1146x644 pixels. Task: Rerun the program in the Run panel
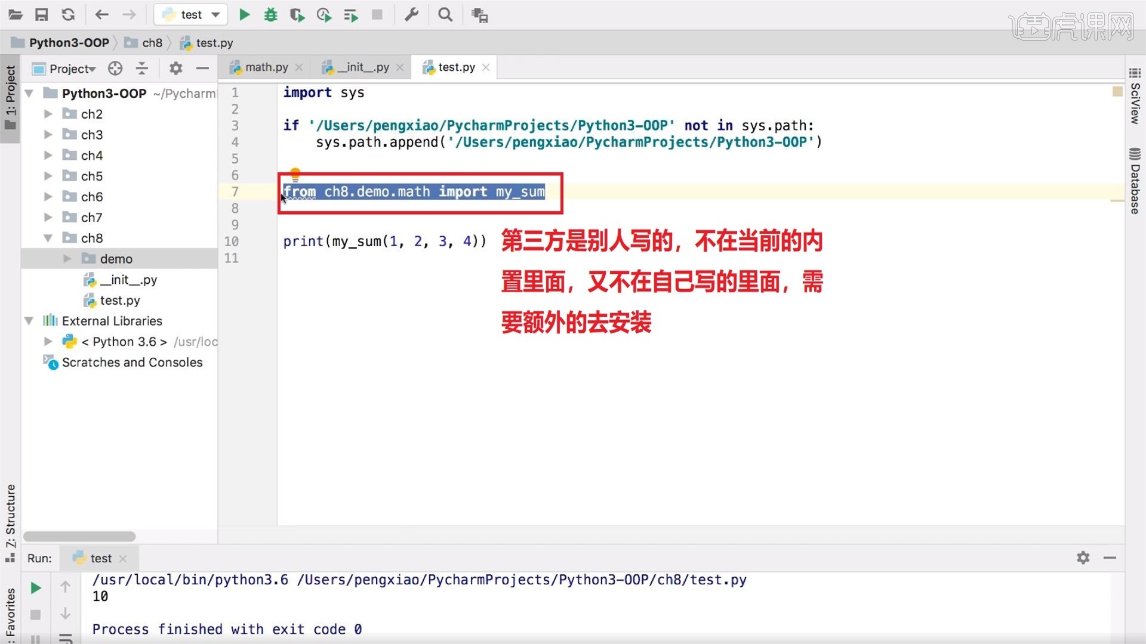point(35,587)
